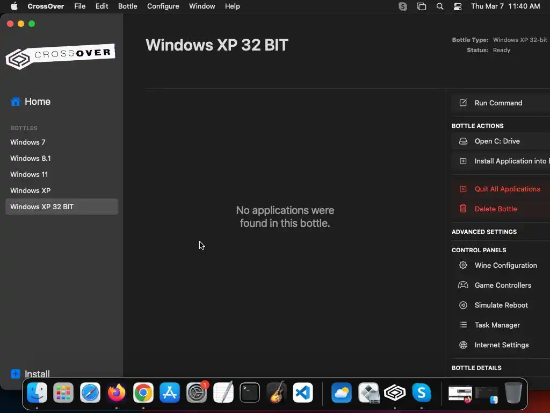Click the Install label in sidebar
Screen dimensions: 550x413
[x=37, y=374]
